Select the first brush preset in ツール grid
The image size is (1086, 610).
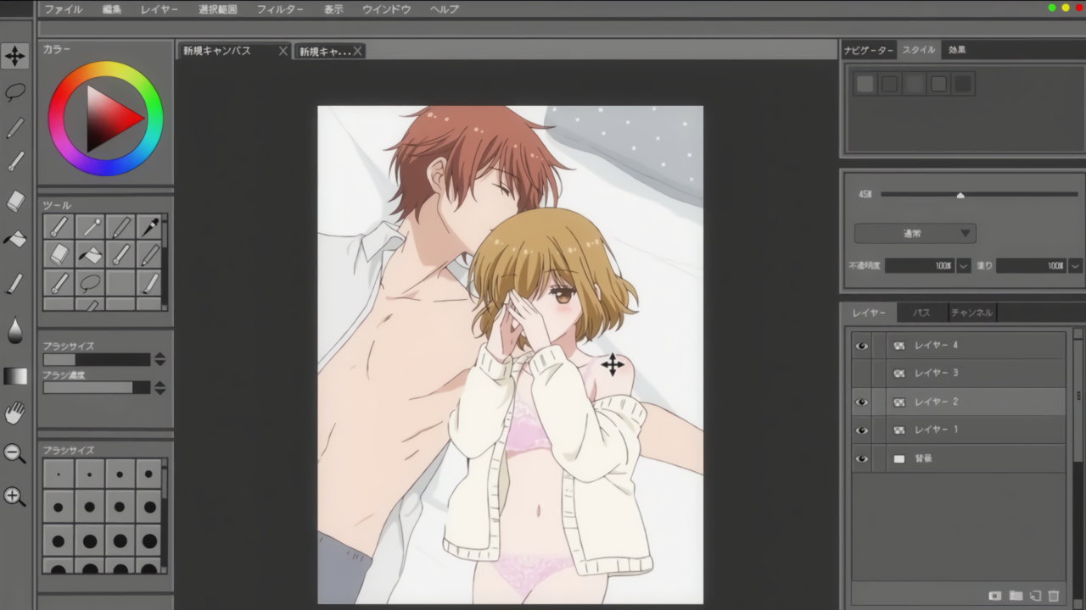tap(58, 227)
